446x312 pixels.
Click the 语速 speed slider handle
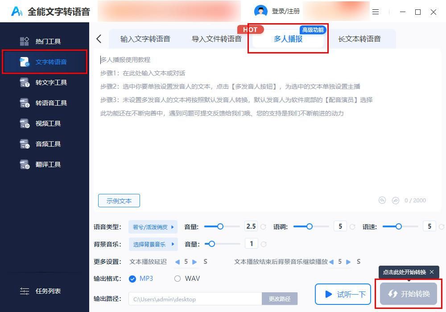point(399,226)
